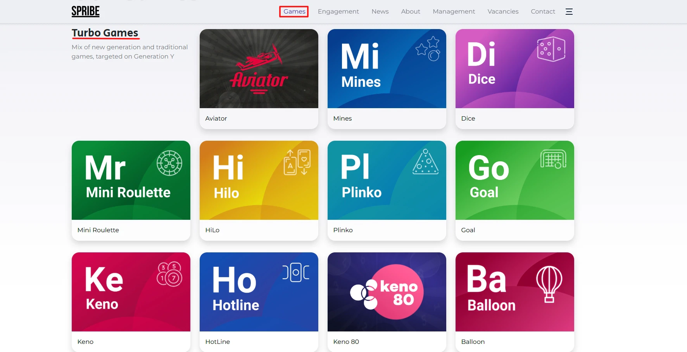
Task: Open the Mini Roulette caption link
Action: point(98,230)
